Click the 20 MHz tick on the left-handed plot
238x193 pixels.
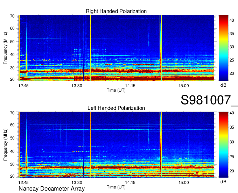pos(12,176)
